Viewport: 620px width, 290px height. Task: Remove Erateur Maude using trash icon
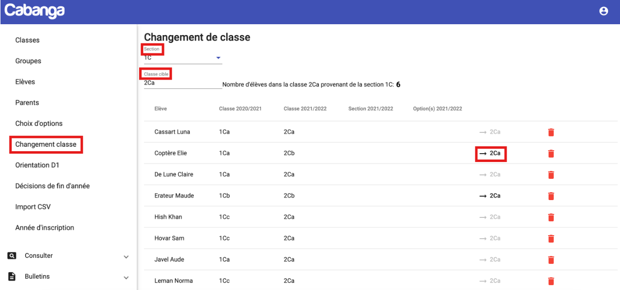(x=551, y=196)
